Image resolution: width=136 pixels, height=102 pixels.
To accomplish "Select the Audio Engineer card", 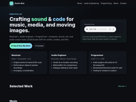I will (x=68, y=63).
